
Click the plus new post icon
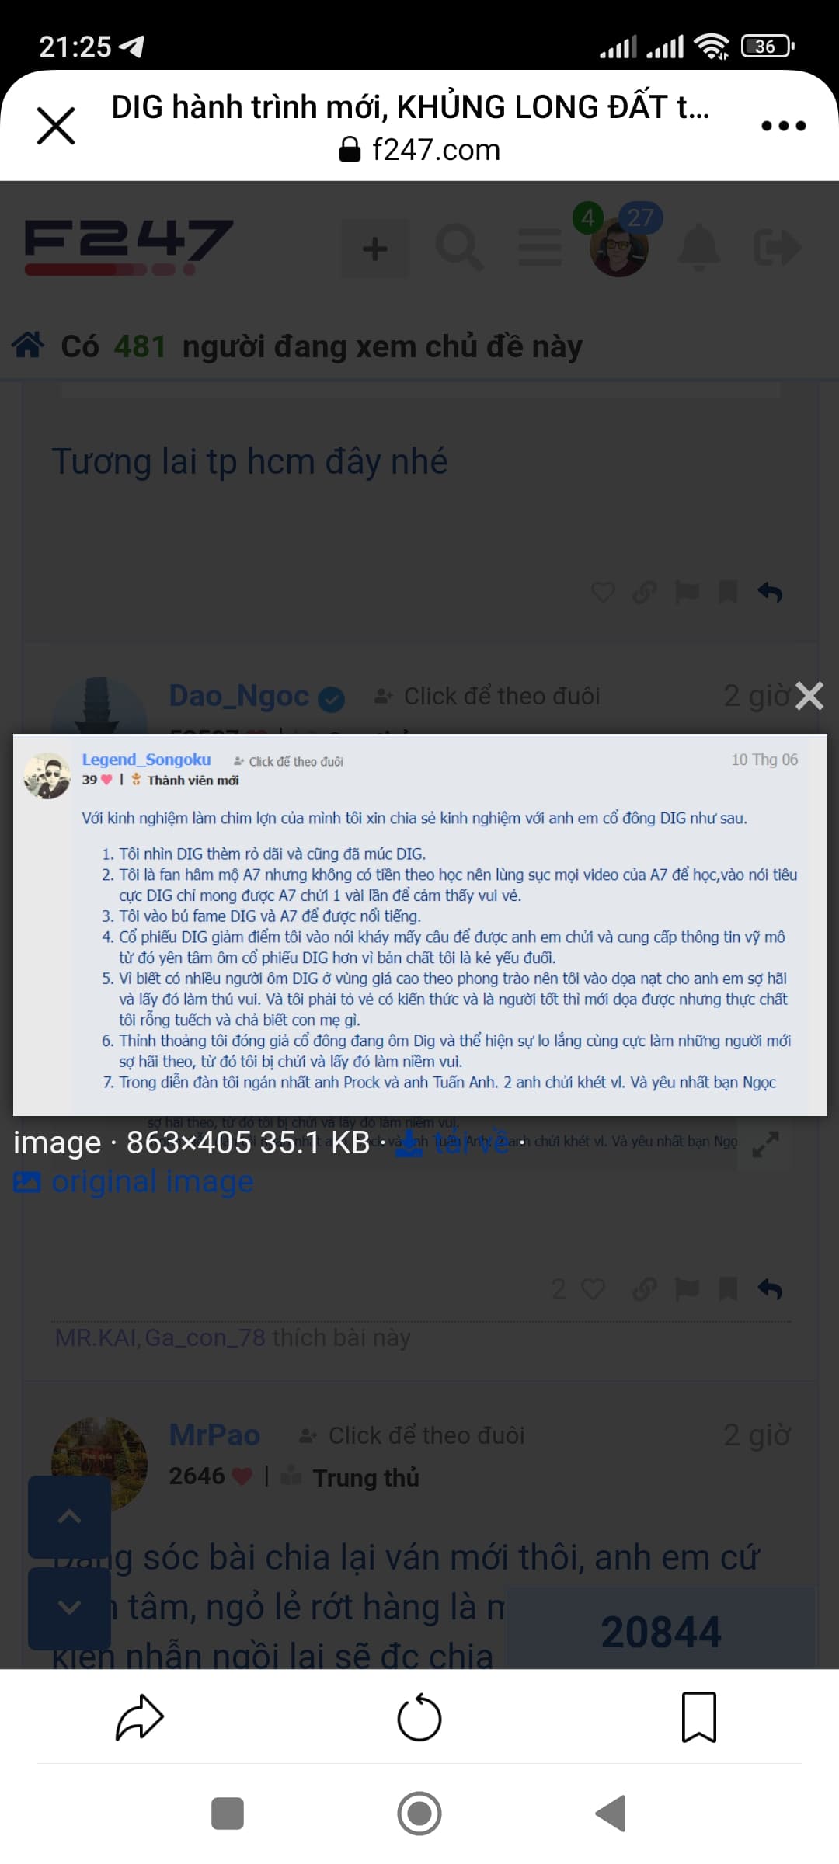click(x=375, y=249)
